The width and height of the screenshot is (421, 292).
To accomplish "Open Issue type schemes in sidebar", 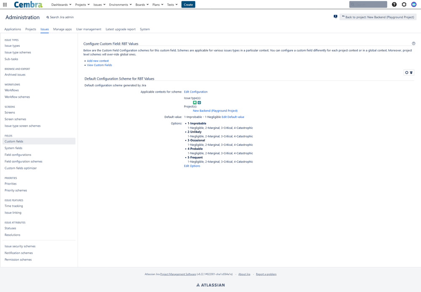I will [18, 53].
